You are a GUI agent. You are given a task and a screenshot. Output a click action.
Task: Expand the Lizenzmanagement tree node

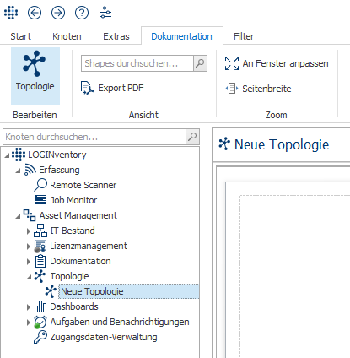28,247
